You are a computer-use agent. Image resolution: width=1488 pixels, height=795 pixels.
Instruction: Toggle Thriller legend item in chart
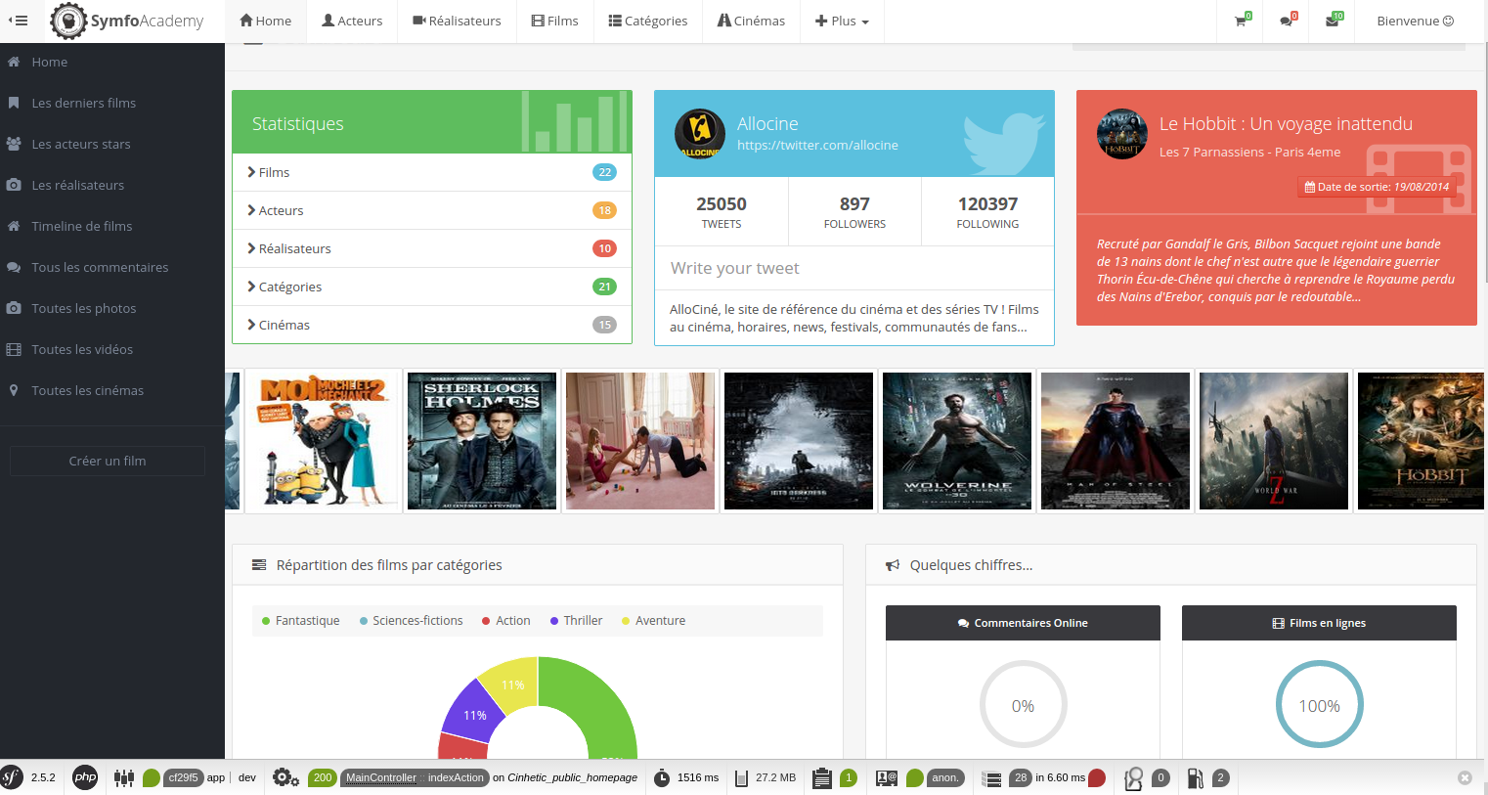coord(577,620)
